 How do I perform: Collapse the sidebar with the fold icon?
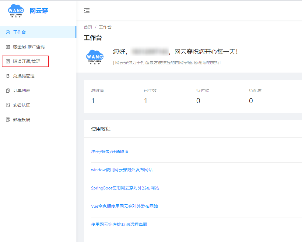coord(87,11)
